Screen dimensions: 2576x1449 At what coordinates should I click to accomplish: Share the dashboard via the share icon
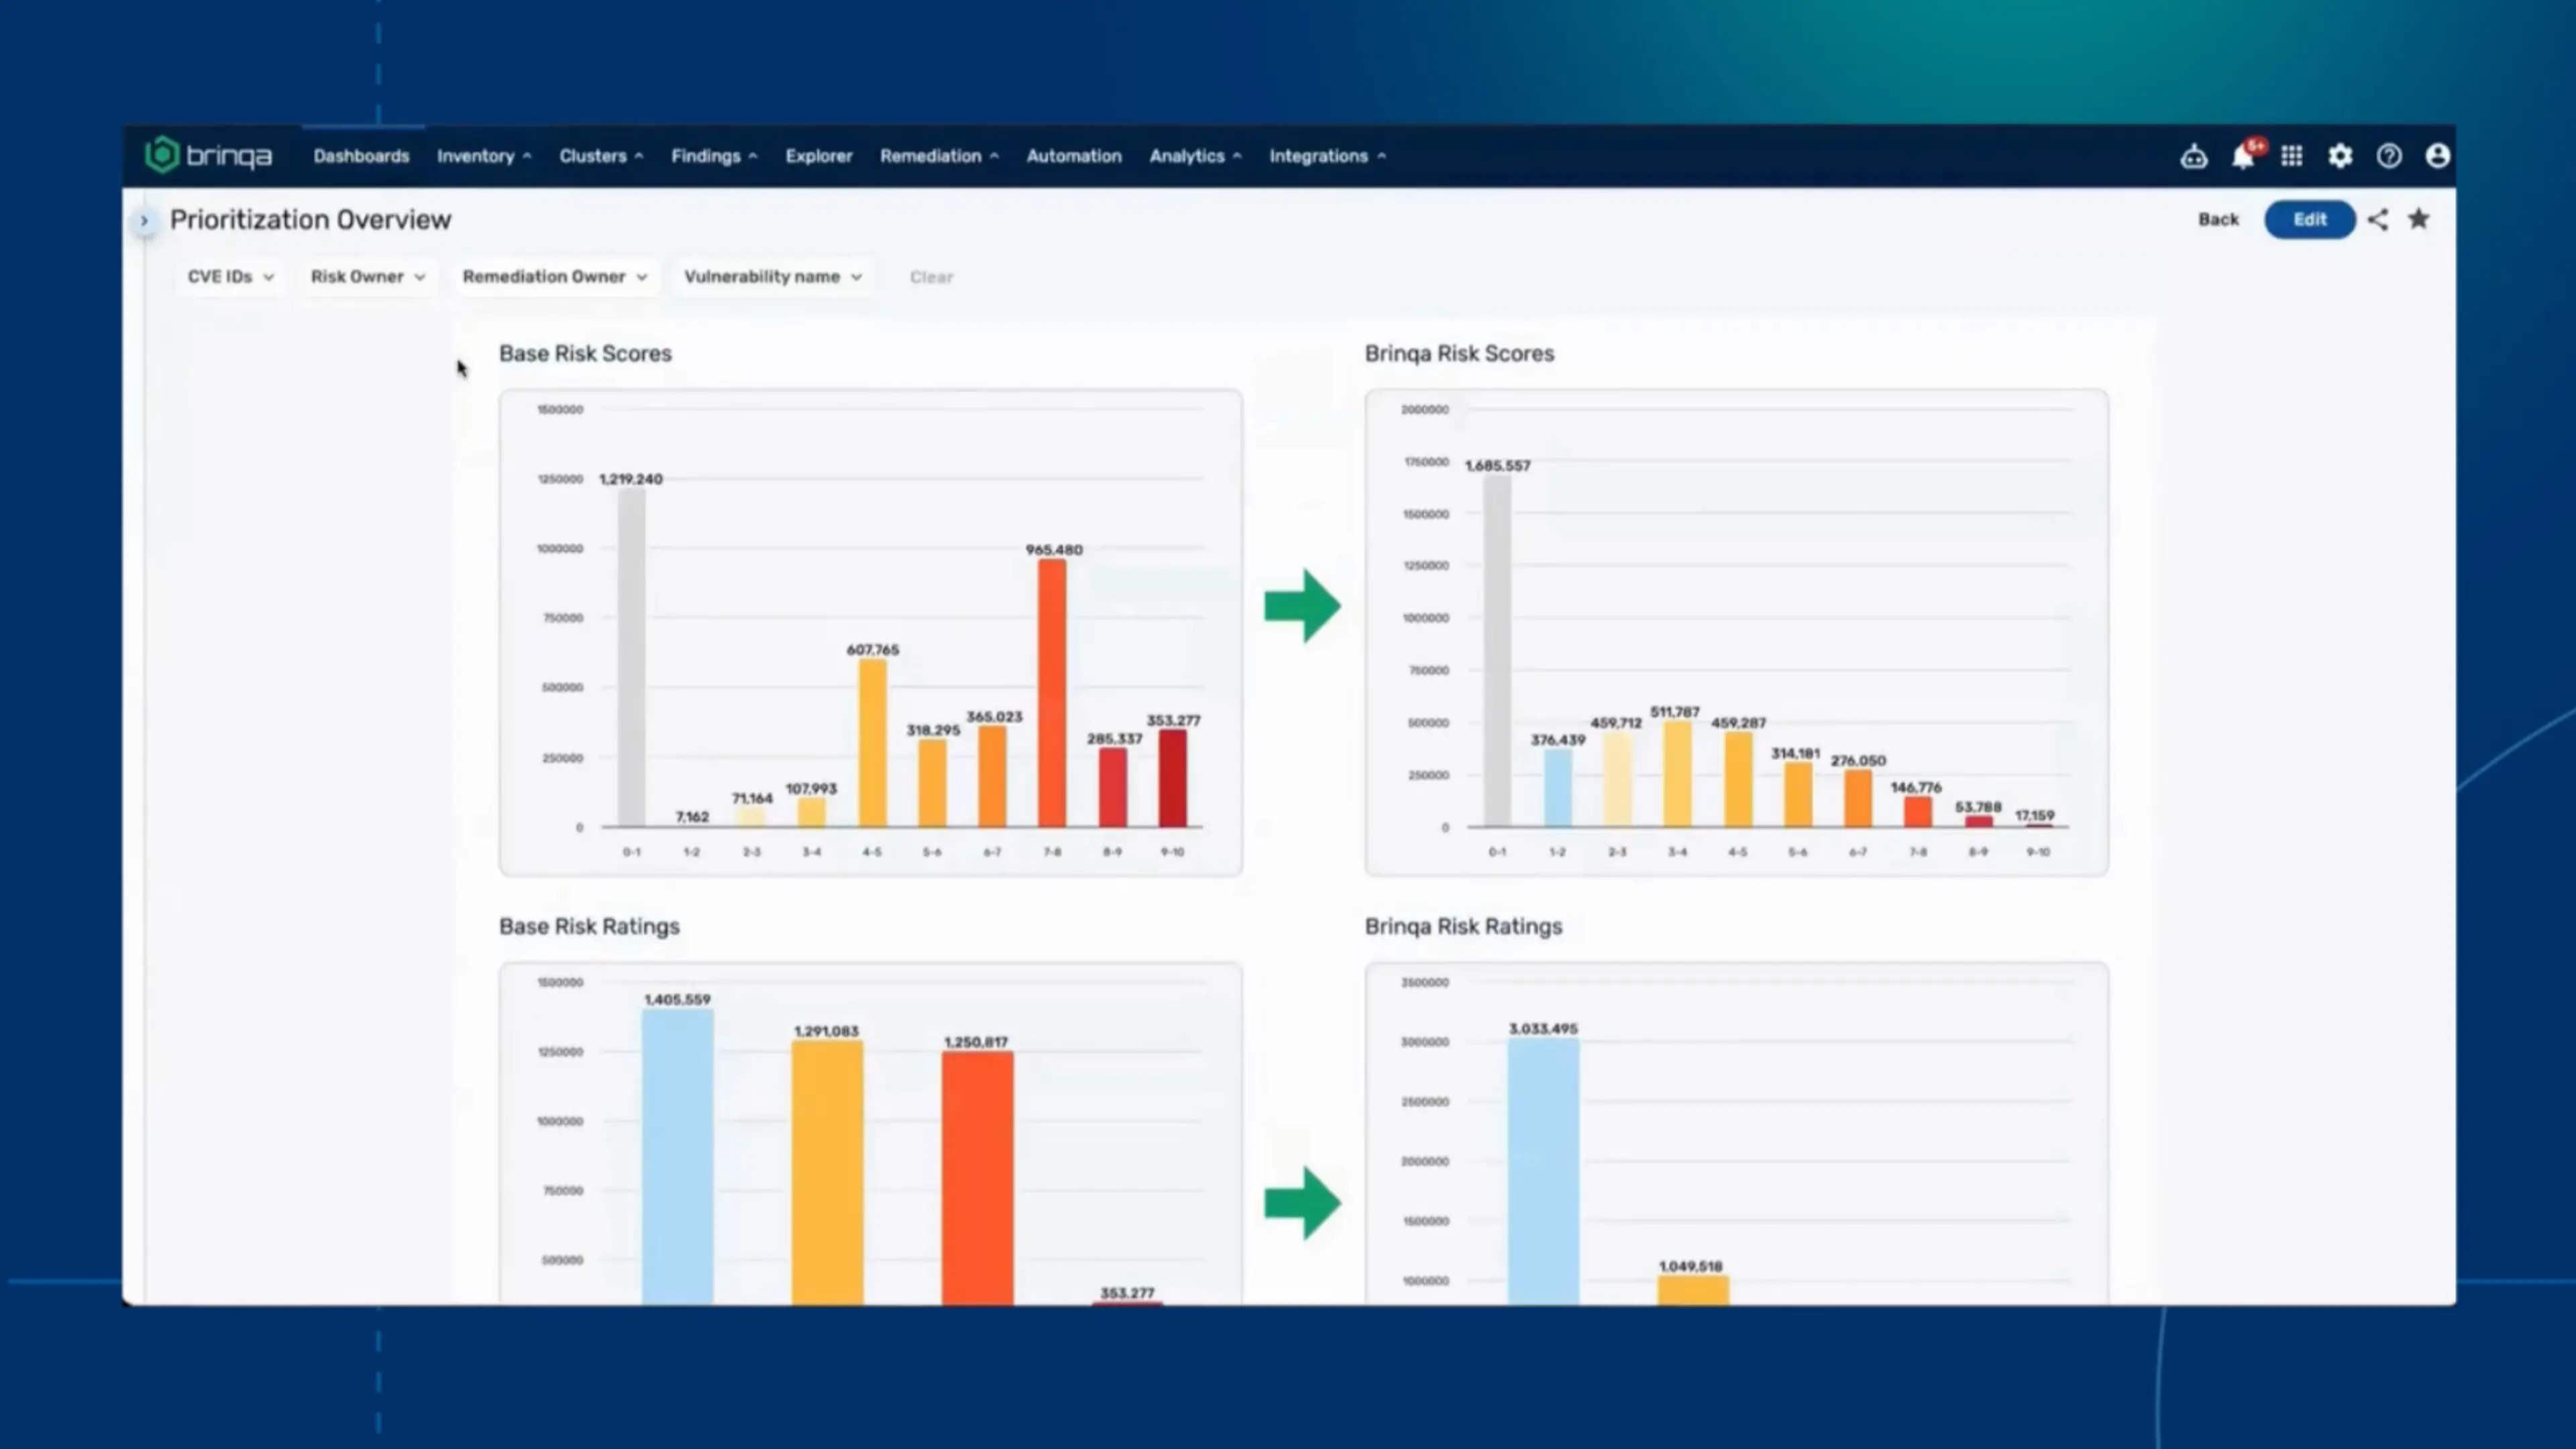coord(2378,220)
